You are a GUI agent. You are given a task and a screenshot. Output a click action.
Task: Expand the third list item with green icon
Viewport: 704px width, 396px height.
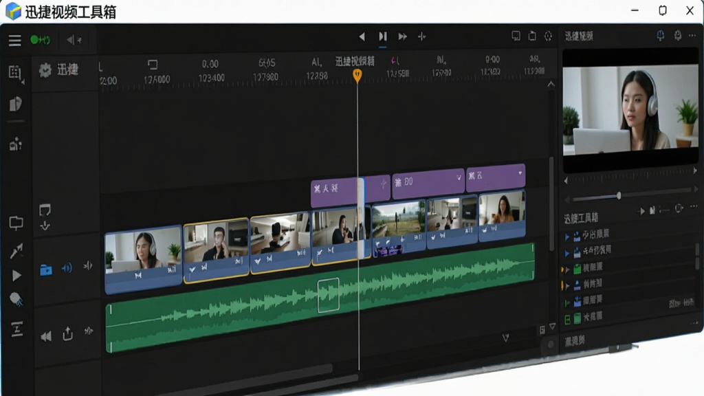(567, 269)
